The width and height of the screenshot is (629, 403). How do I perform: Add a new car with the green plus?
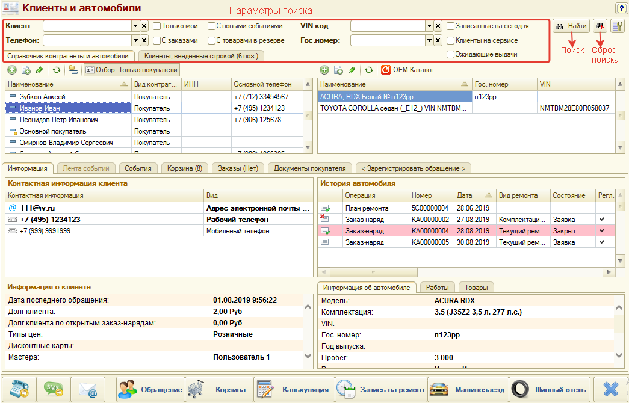[324, 70]
